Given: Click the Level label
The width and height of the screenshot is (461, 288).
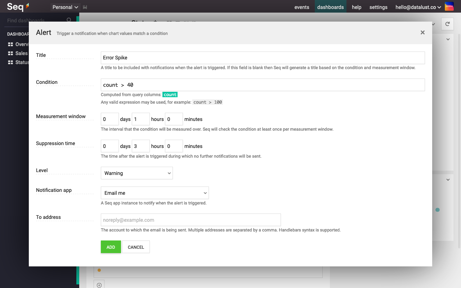Looking at the screenshot, I should [x=42, y=170].
